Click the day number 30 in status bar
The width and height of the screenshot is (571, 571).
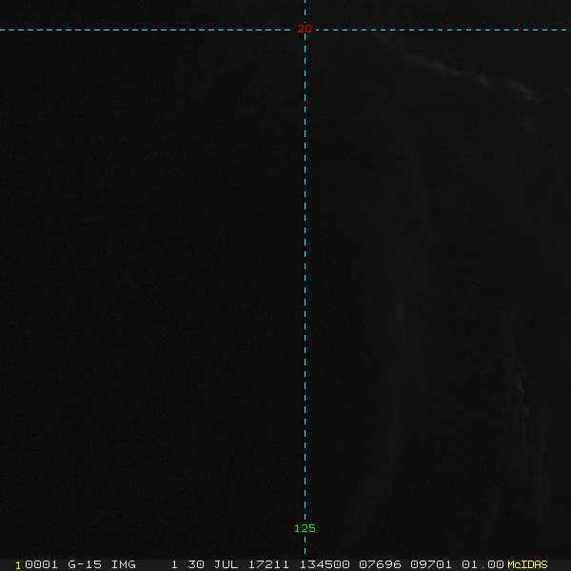pyautogui.click(x=196, y=564)
